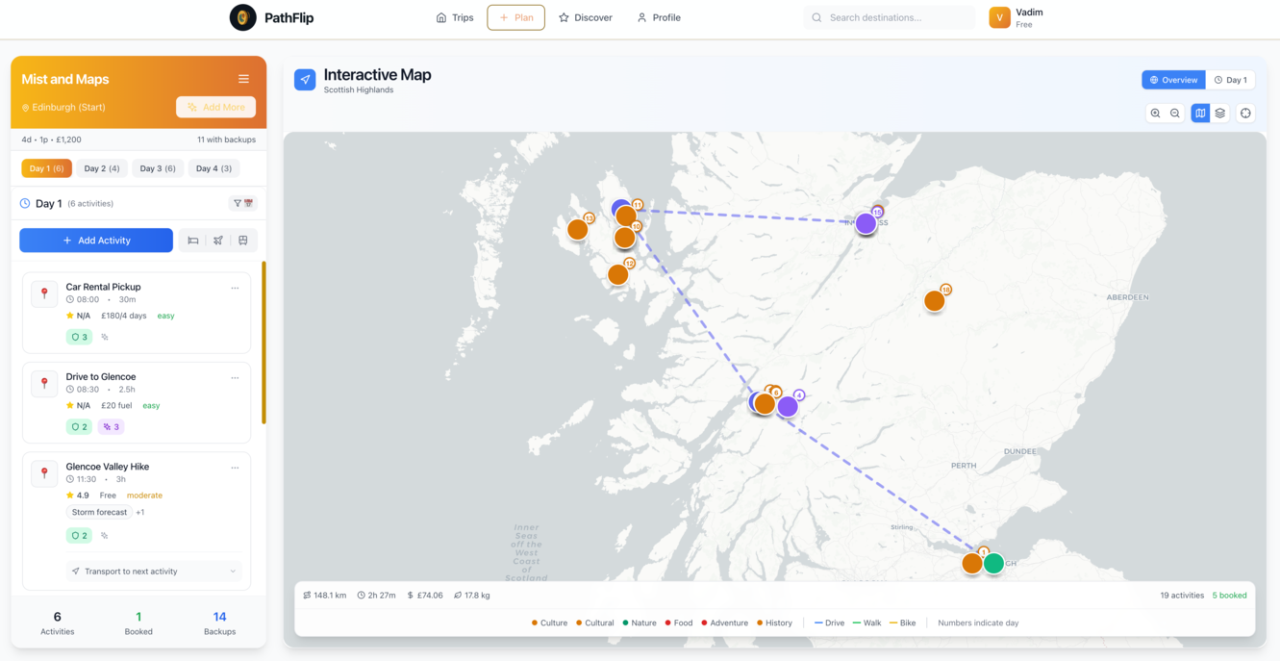Open the Trips page
Viewport: 1280px width, 661px height.
pyautogui.click(x=455, y=17)
